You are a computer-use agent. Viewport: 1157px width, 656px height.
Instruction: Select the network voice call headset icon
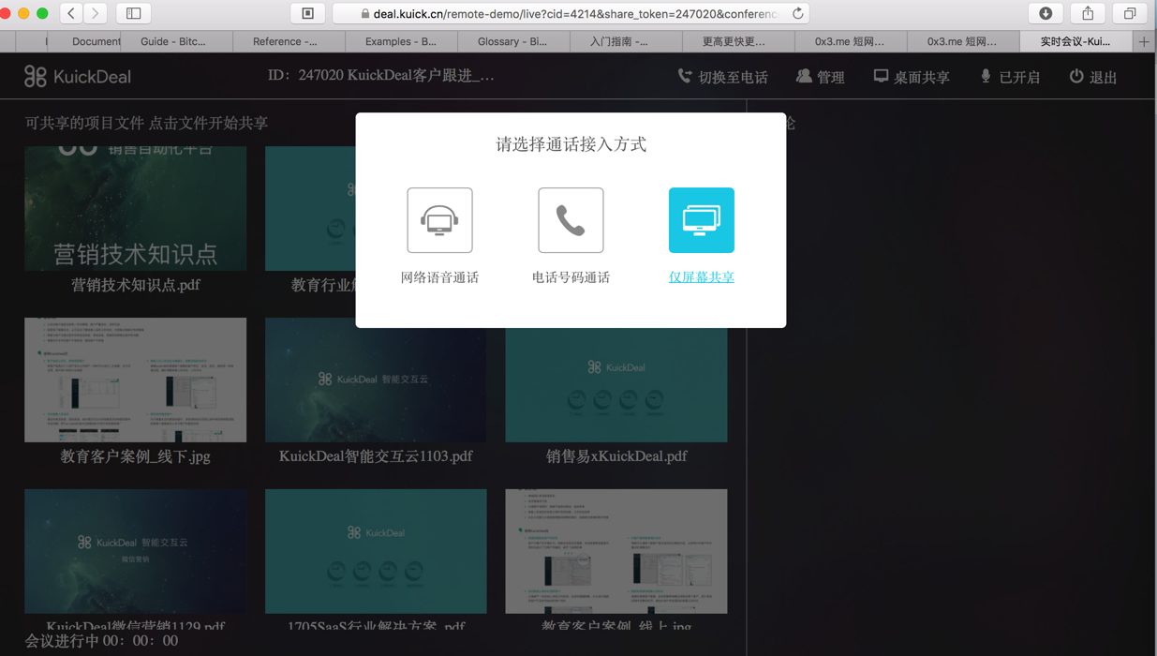click(x=439, y=220)
